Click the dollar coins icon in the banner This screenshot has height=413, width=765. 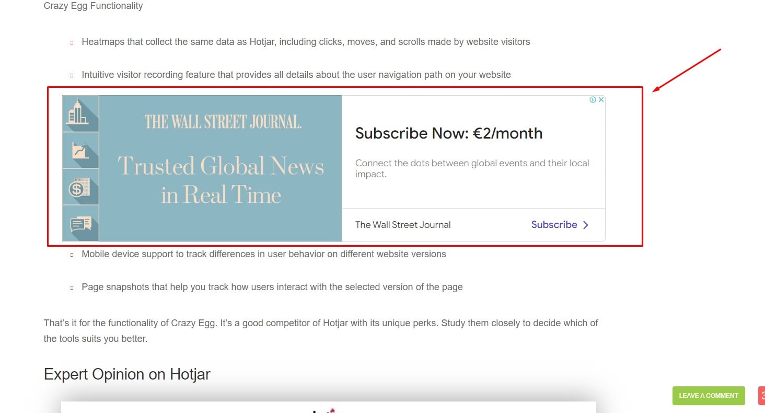coord(79,187)
